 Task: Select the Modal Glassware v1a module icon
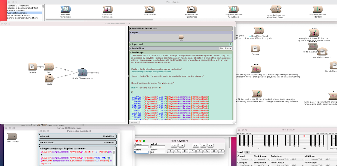click(82, 73)
